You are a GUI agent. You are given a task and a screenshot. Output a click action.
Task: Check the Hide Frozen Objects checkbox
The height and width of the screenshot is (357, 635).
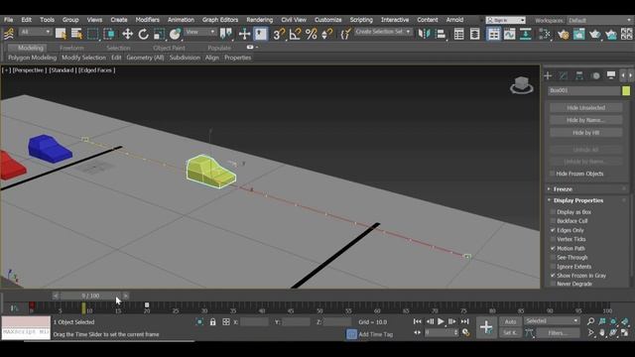click(x=552, y=174)
